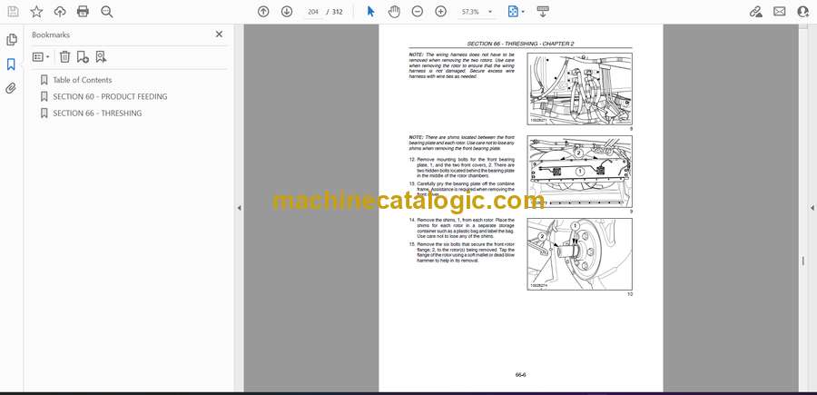Jump to SECTION 60 - PRODUCT FEEDING bookmark

pos(110,96)
